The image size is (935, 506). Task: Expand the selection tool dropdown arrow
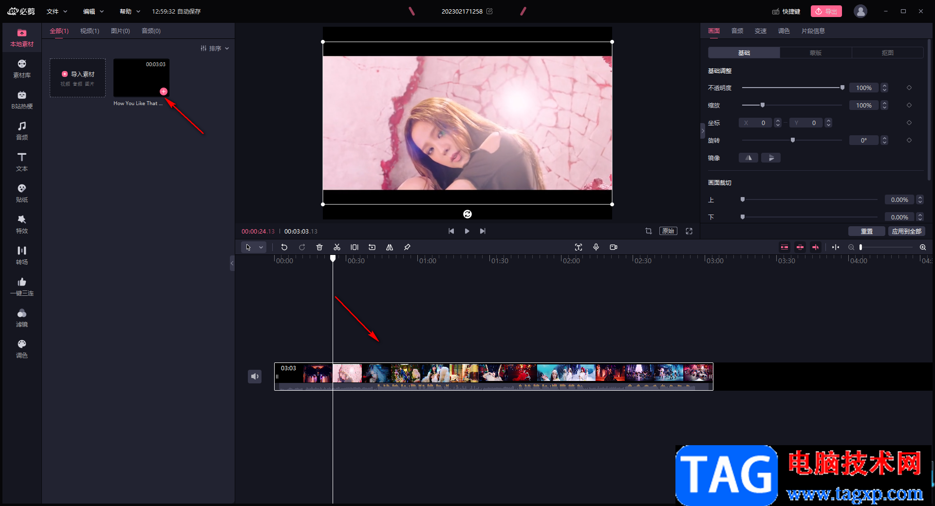261,247
